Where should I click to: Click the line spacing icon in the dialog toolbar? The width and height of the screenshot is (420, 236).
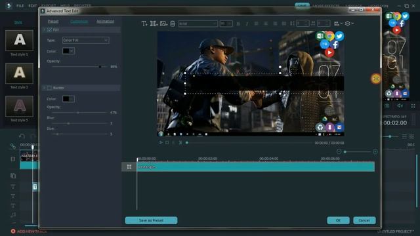292,24
